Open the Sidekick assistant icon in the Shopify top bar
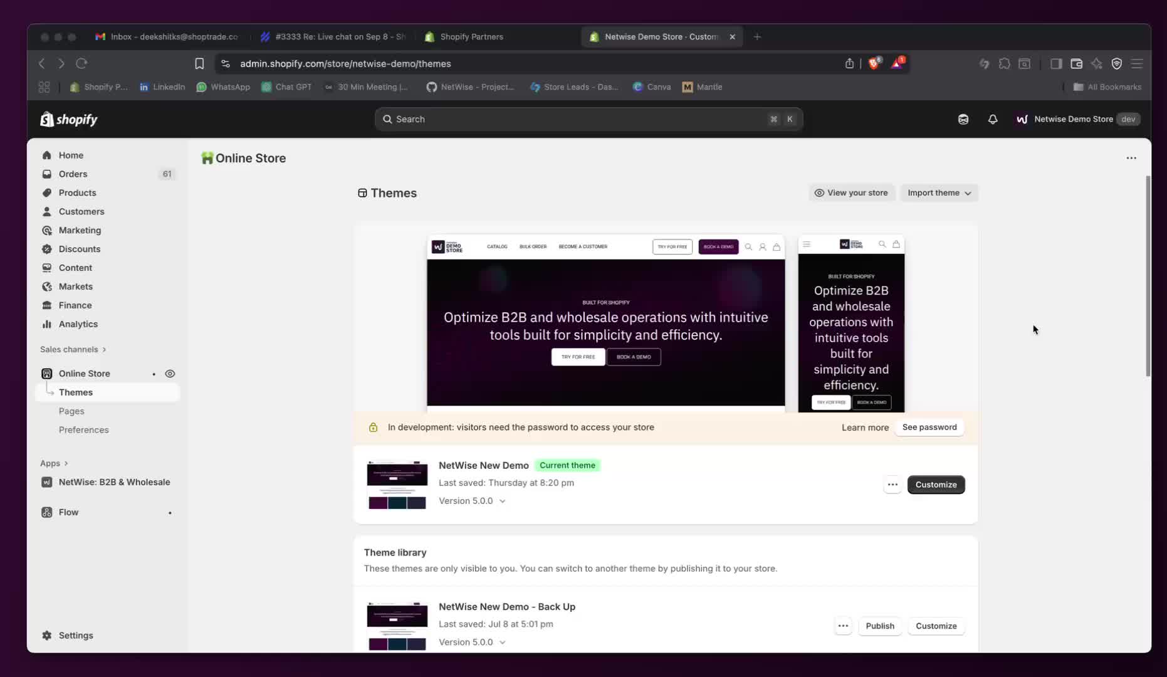The image size is (1167, 677). [963, 119]
